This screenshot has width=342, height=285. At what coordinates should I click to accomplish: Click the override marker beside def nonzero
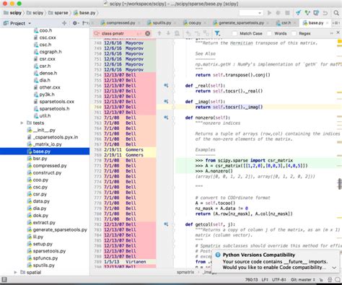click(166, 118)
